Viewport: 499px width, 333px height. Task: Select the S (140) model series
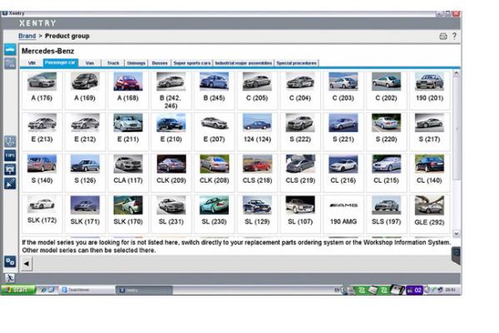[x=42, y=173]
